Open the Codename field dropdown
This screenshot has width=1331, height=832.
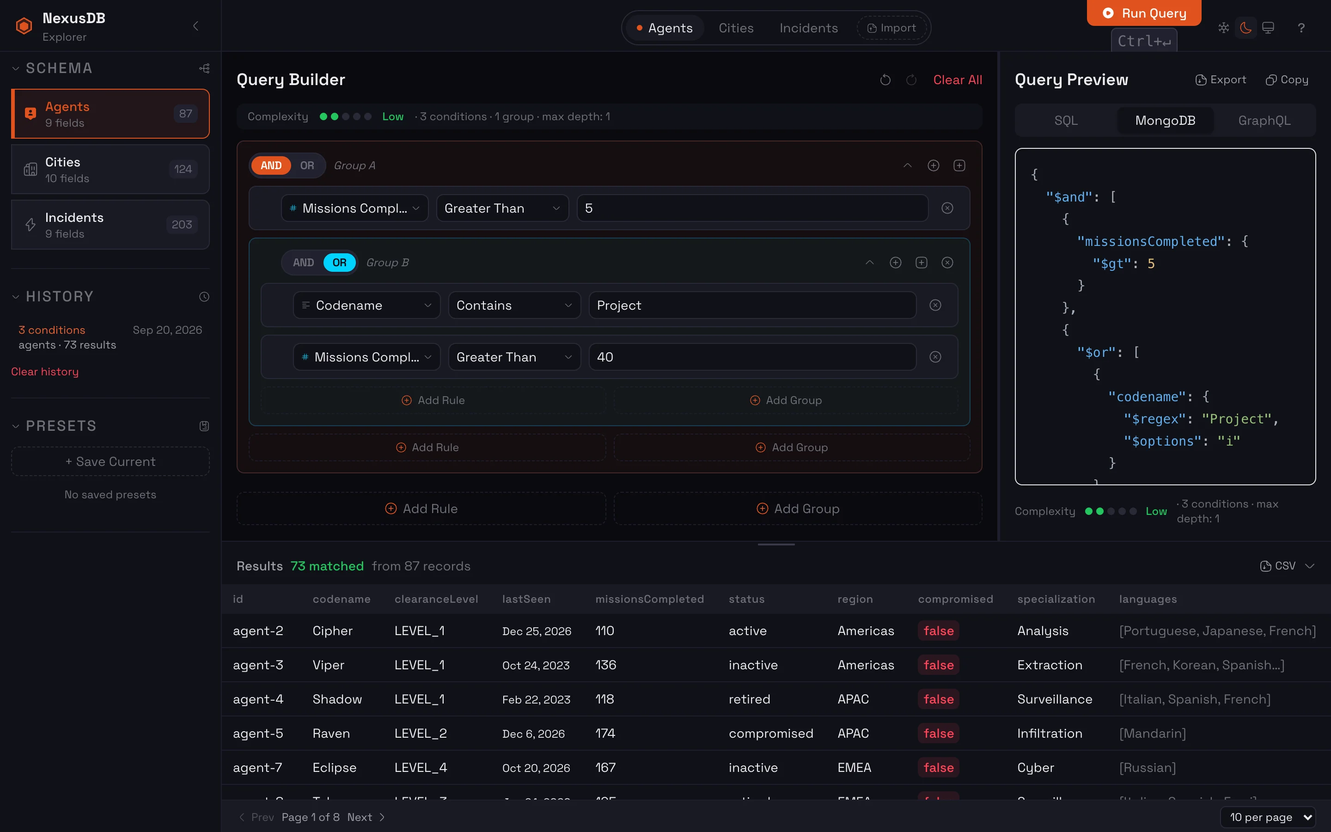(366, 305)
